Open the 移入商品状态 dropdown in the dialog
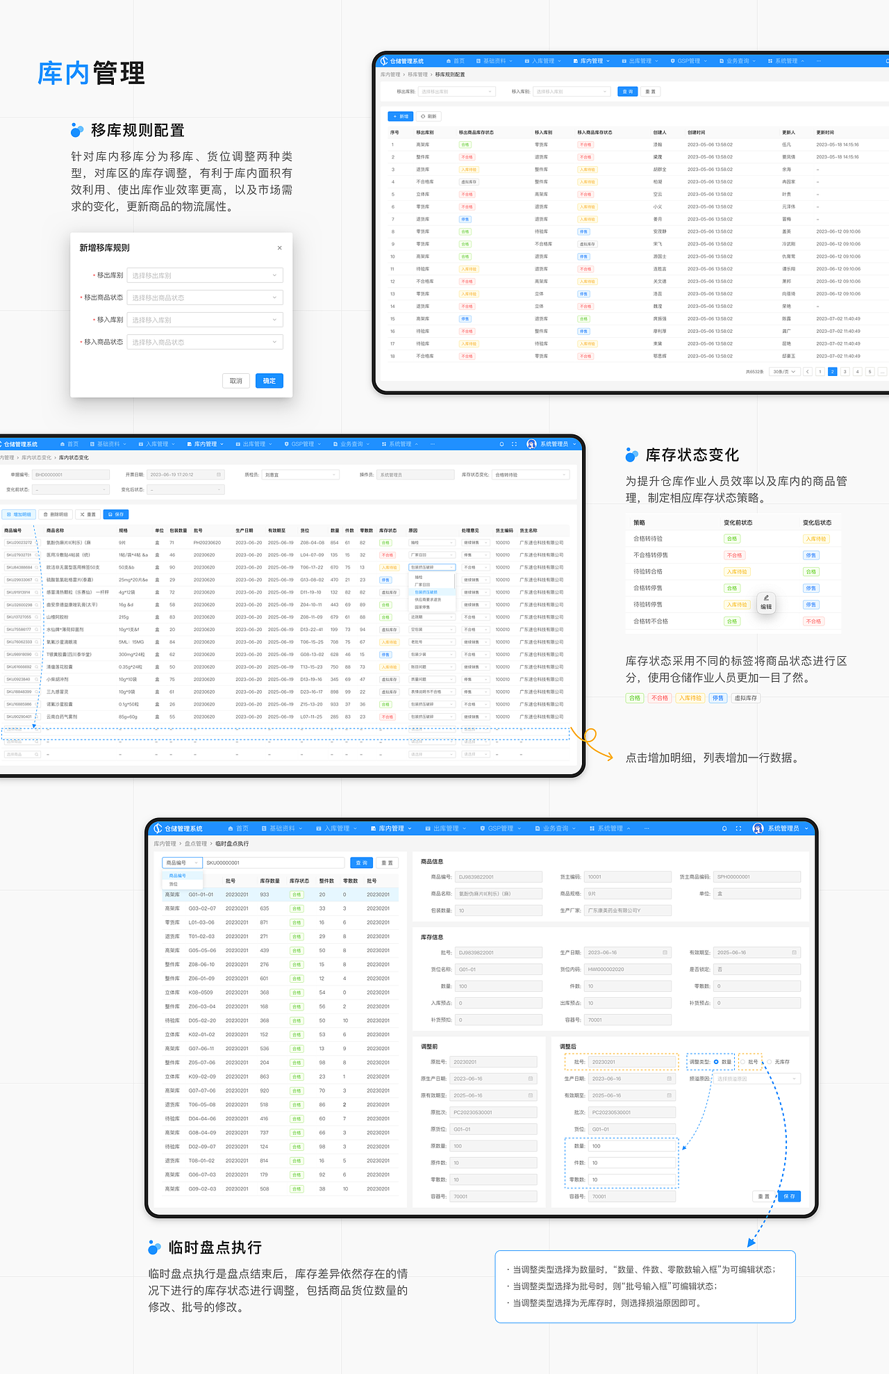This screenshot has width=889, height=1374. point(205,342)
